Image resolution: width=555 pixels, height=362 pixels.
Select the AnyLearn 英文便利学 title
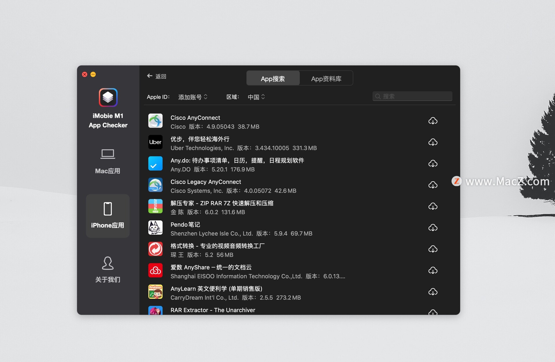point(216,289)
